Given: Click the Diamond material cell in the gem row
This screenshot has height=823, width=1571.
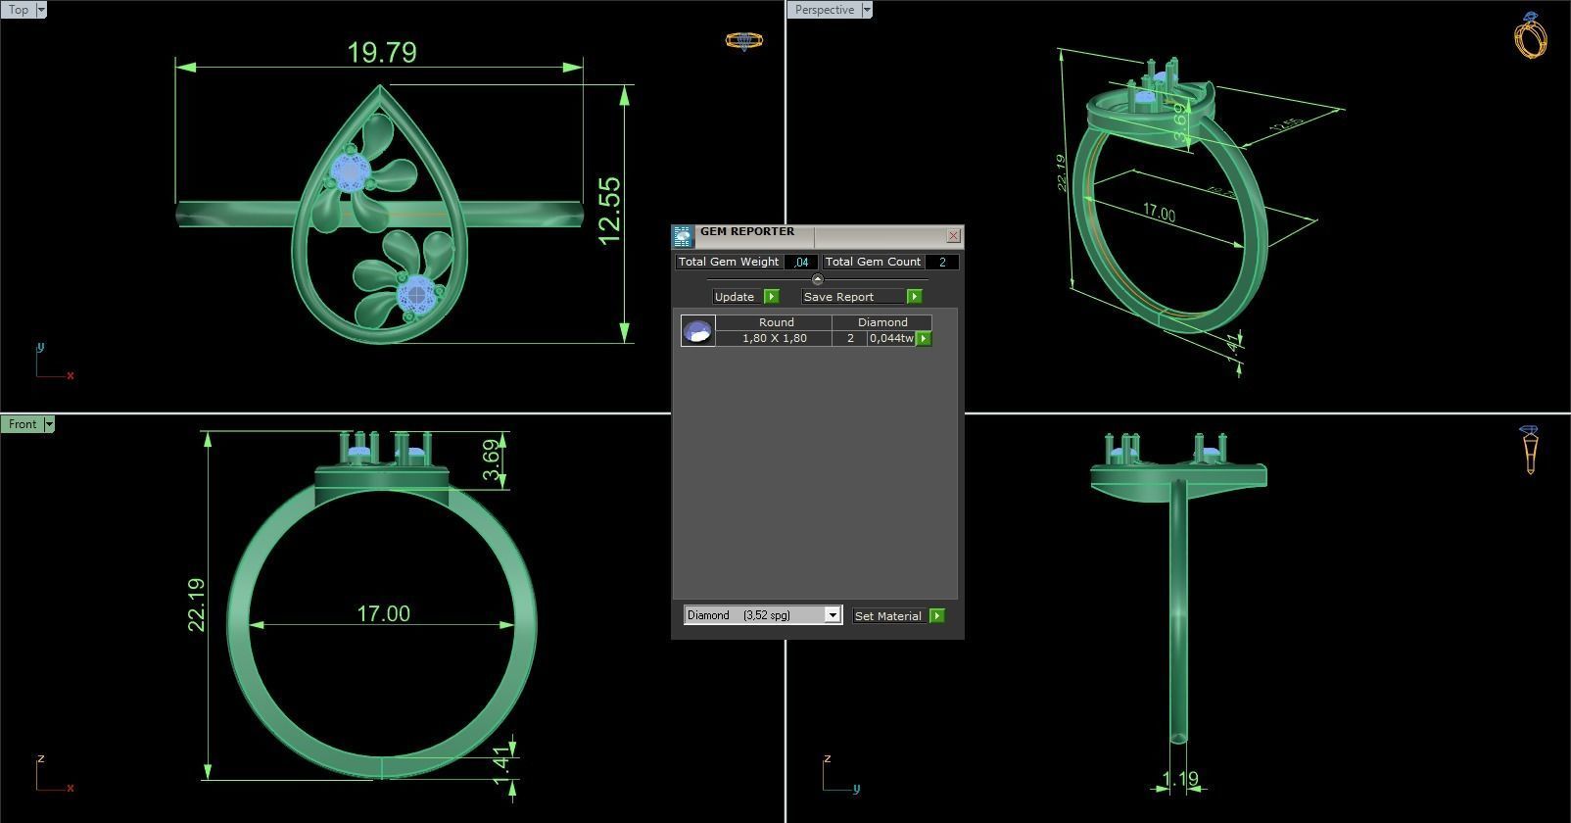Looking at the screenshot, I should click(x=882, y=322).
